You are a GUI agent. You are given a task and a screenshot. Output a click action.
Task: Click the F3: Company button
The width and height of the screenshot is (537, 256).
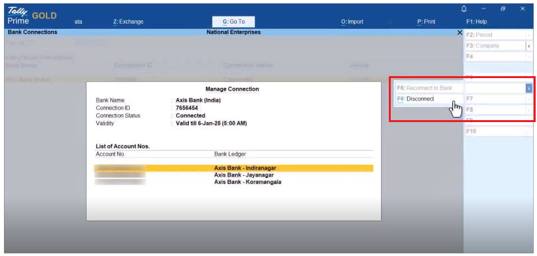[x=495, y=46]
